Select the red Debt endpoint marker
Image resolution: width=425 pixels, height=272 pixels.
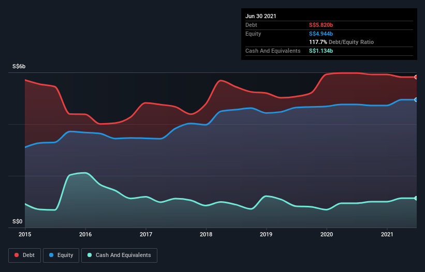click(x=416, y=77)
